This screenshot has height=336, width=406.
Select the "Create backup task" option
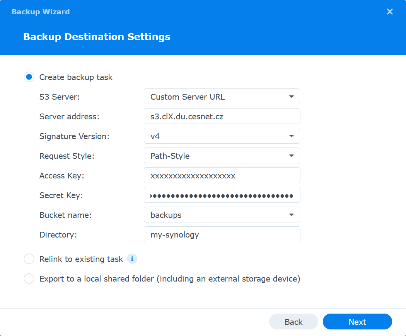(x=29, y=77)
